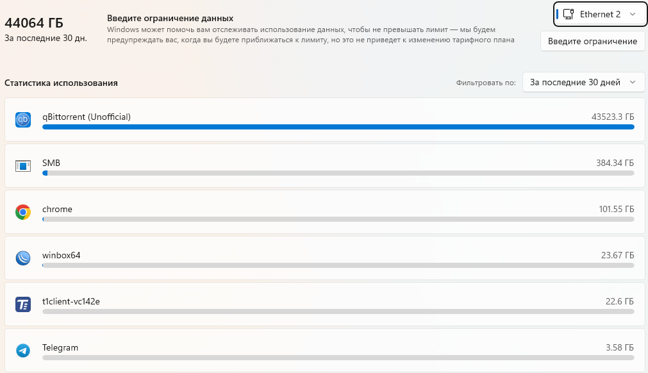Open the Ethernet 2 network dropdown
Screen dimensions: 648x373
coord(600,14)
